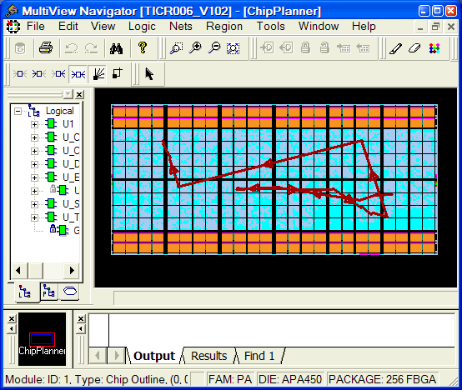The height and width of the screenshot is (390, 462).
Task: Select the Zoom In magnifier tool
Action: click(195, 48)
